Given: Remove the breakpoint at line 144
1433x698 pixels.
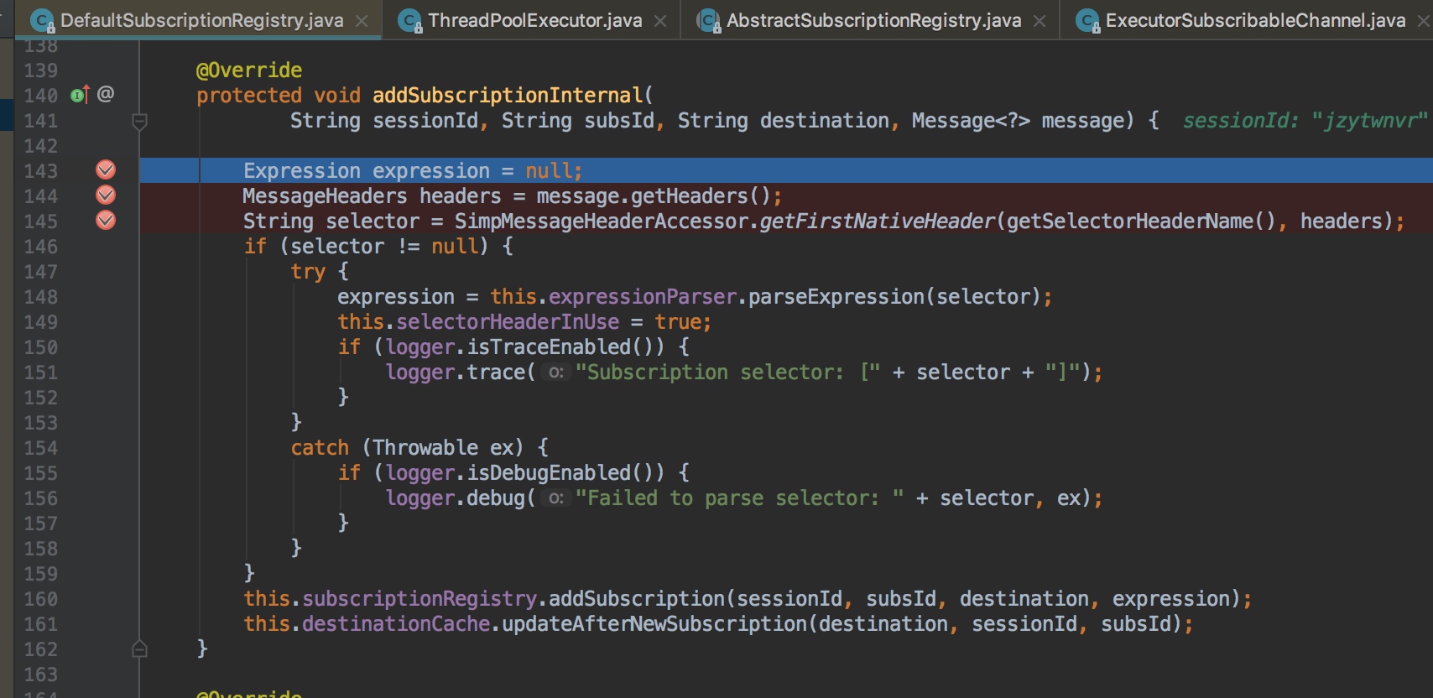Looking at the screenshot, I should (x=106, y=195).
